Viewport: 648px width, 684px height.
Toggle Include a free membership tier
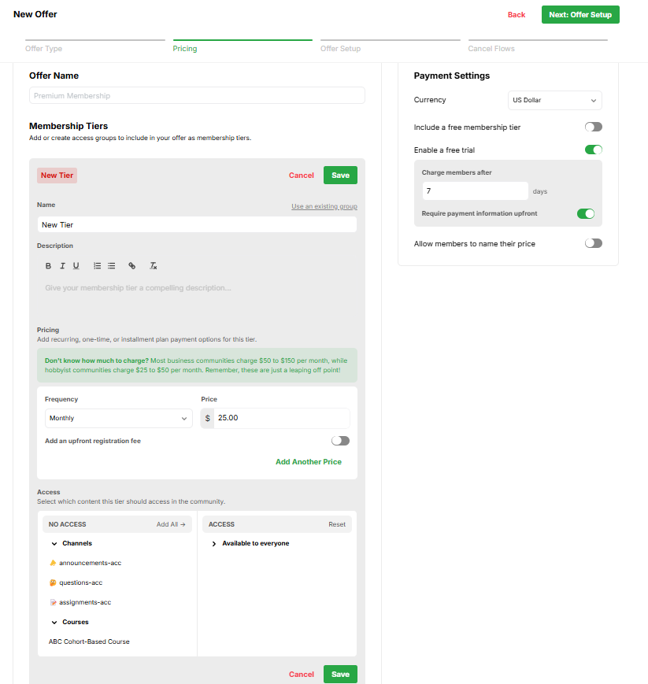pyautogui.click(x=594, y=127)
